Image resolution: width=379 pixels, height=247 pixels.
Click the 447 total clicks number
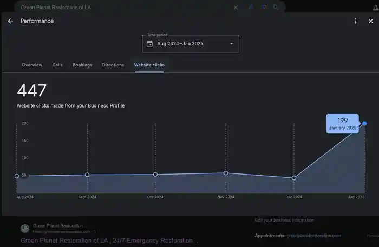31,90
